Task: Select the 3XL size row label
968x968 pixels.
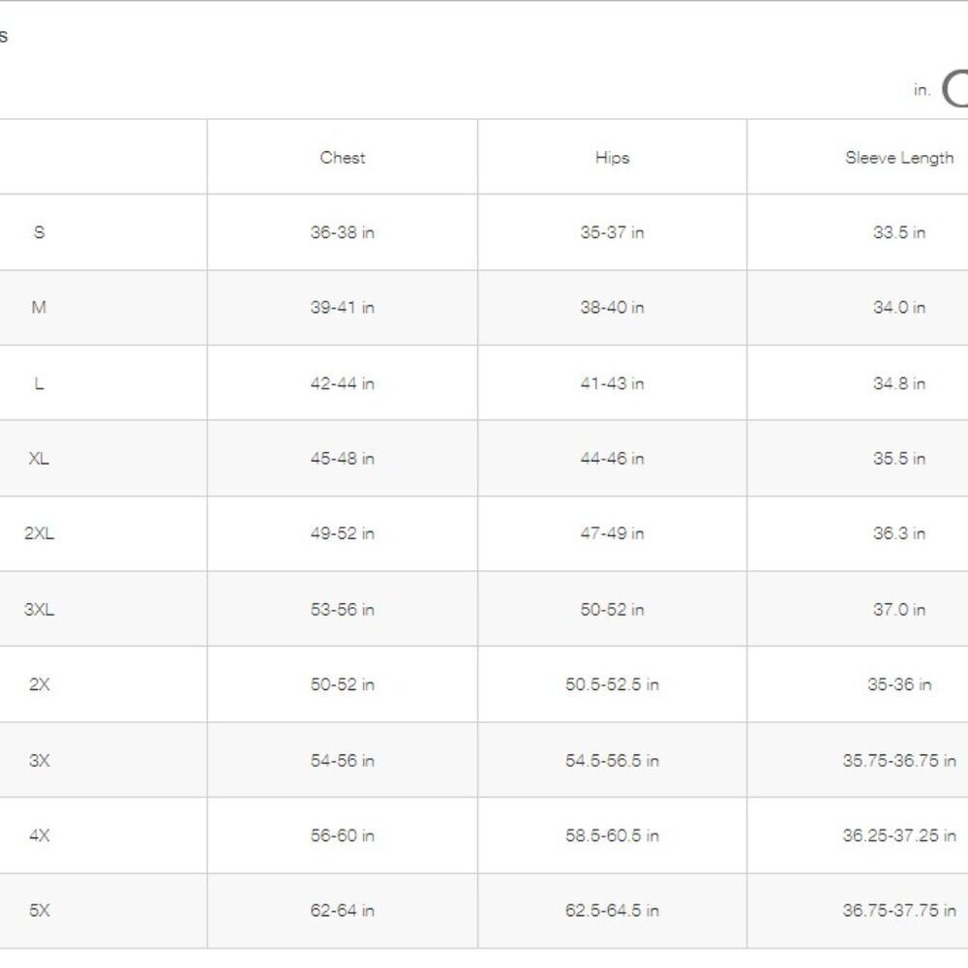Action: click(39, 609)
